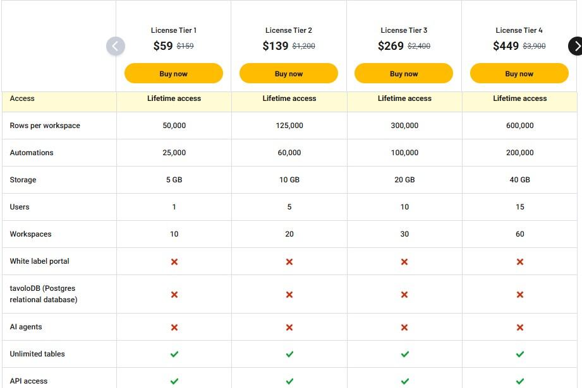
Task: Click the red cross under White label portal for Tier 1
Action: (x=174, y=261)
